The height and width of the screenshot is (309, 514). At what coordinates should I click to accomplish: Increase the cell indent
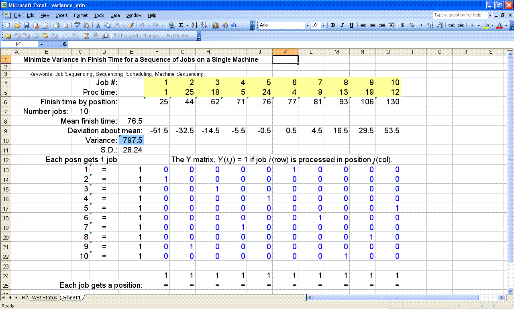coord(461,25)
